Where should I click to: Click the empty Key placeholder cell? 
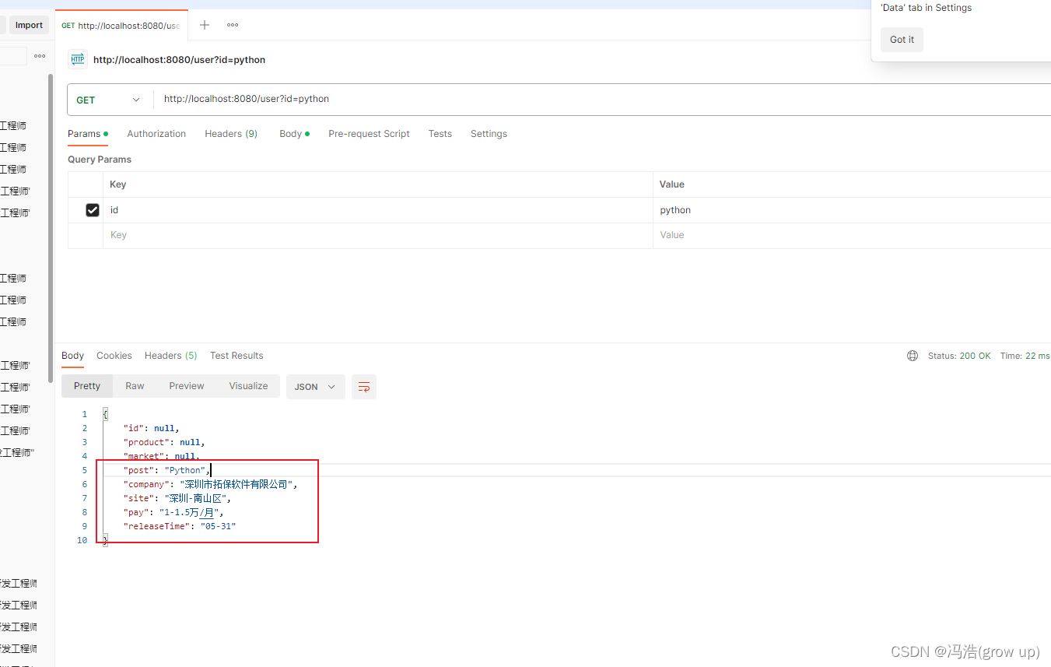(377, 236)
